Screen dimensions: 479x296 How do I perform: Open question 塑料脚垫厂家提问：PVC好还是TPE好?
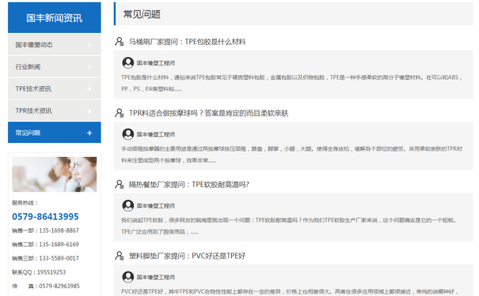tap(187, 256)
